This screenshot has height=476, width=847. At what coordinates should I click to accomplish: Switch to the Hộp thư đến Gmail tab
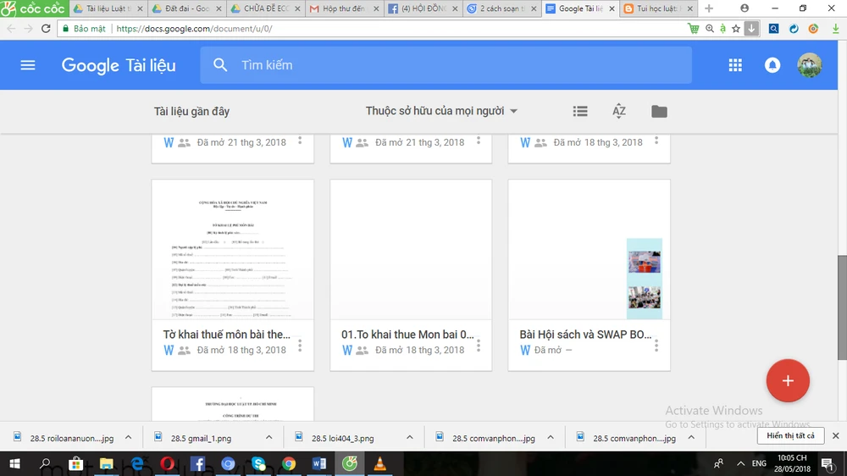pos(341,8)
